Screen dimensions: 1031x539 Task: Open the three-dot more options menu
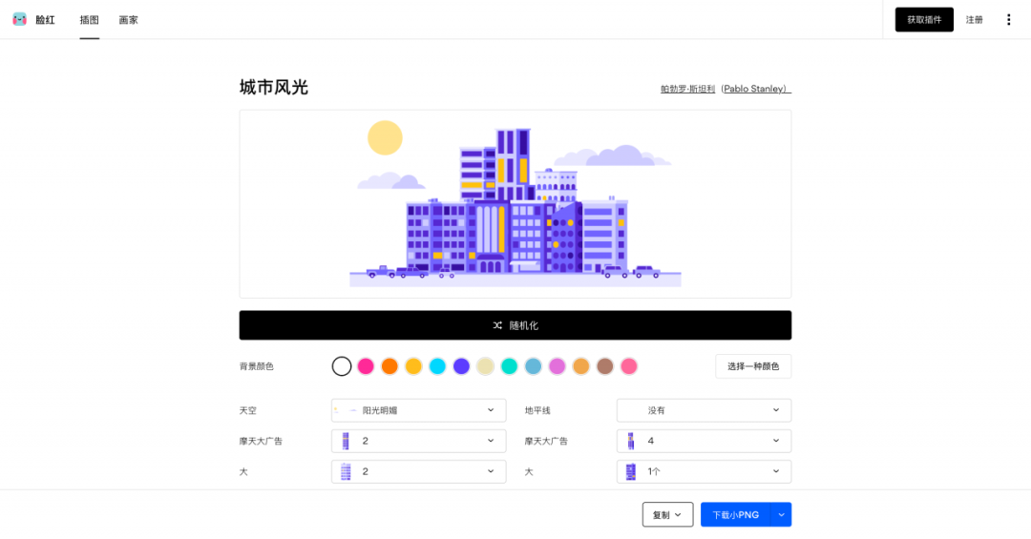[x=1008, y=20]
